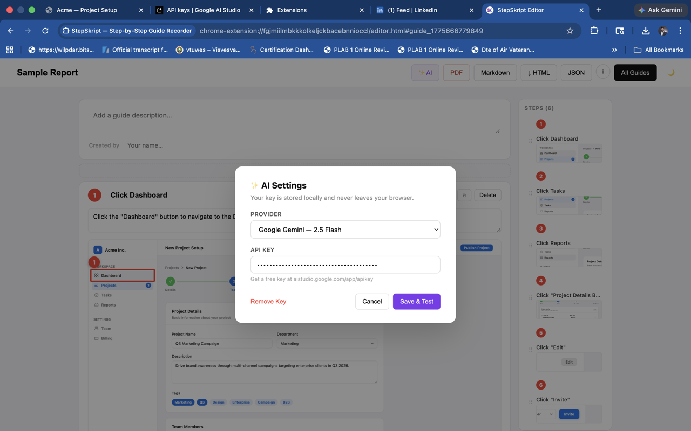This screenshot has width=691, height=431.
Task: Click the Remove Key link
Action: click(x=268, y=301)
